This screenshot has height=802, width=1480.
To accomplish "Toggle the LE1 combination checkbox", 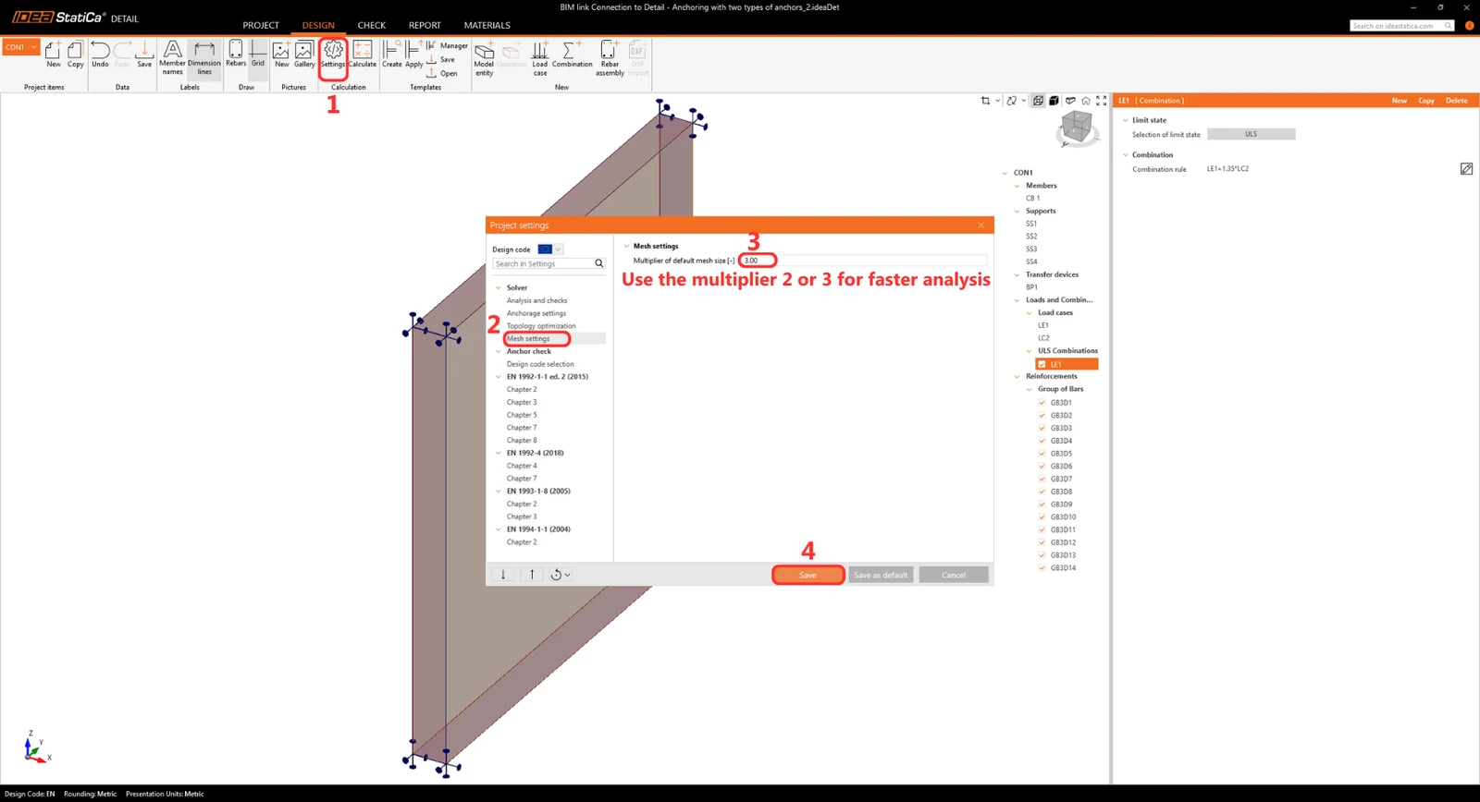I will click(1042, 364).
